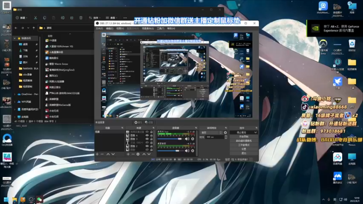Open the arrow menu beside 停止推流
The height and width of the screenshot is (204, 363).
[x=255, y=132]
